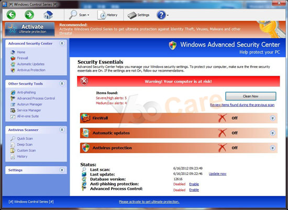Expand the Settings sidebar panel
The width and height of the screenshot is (288, 210).
point(62,170)
